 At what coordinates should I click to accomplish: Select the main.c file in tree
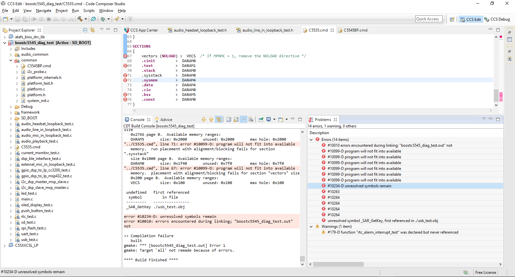pos(27,199)
